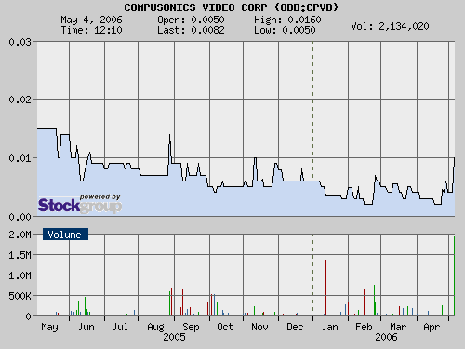
Task: Click the Oct month label
Action: 225,327
